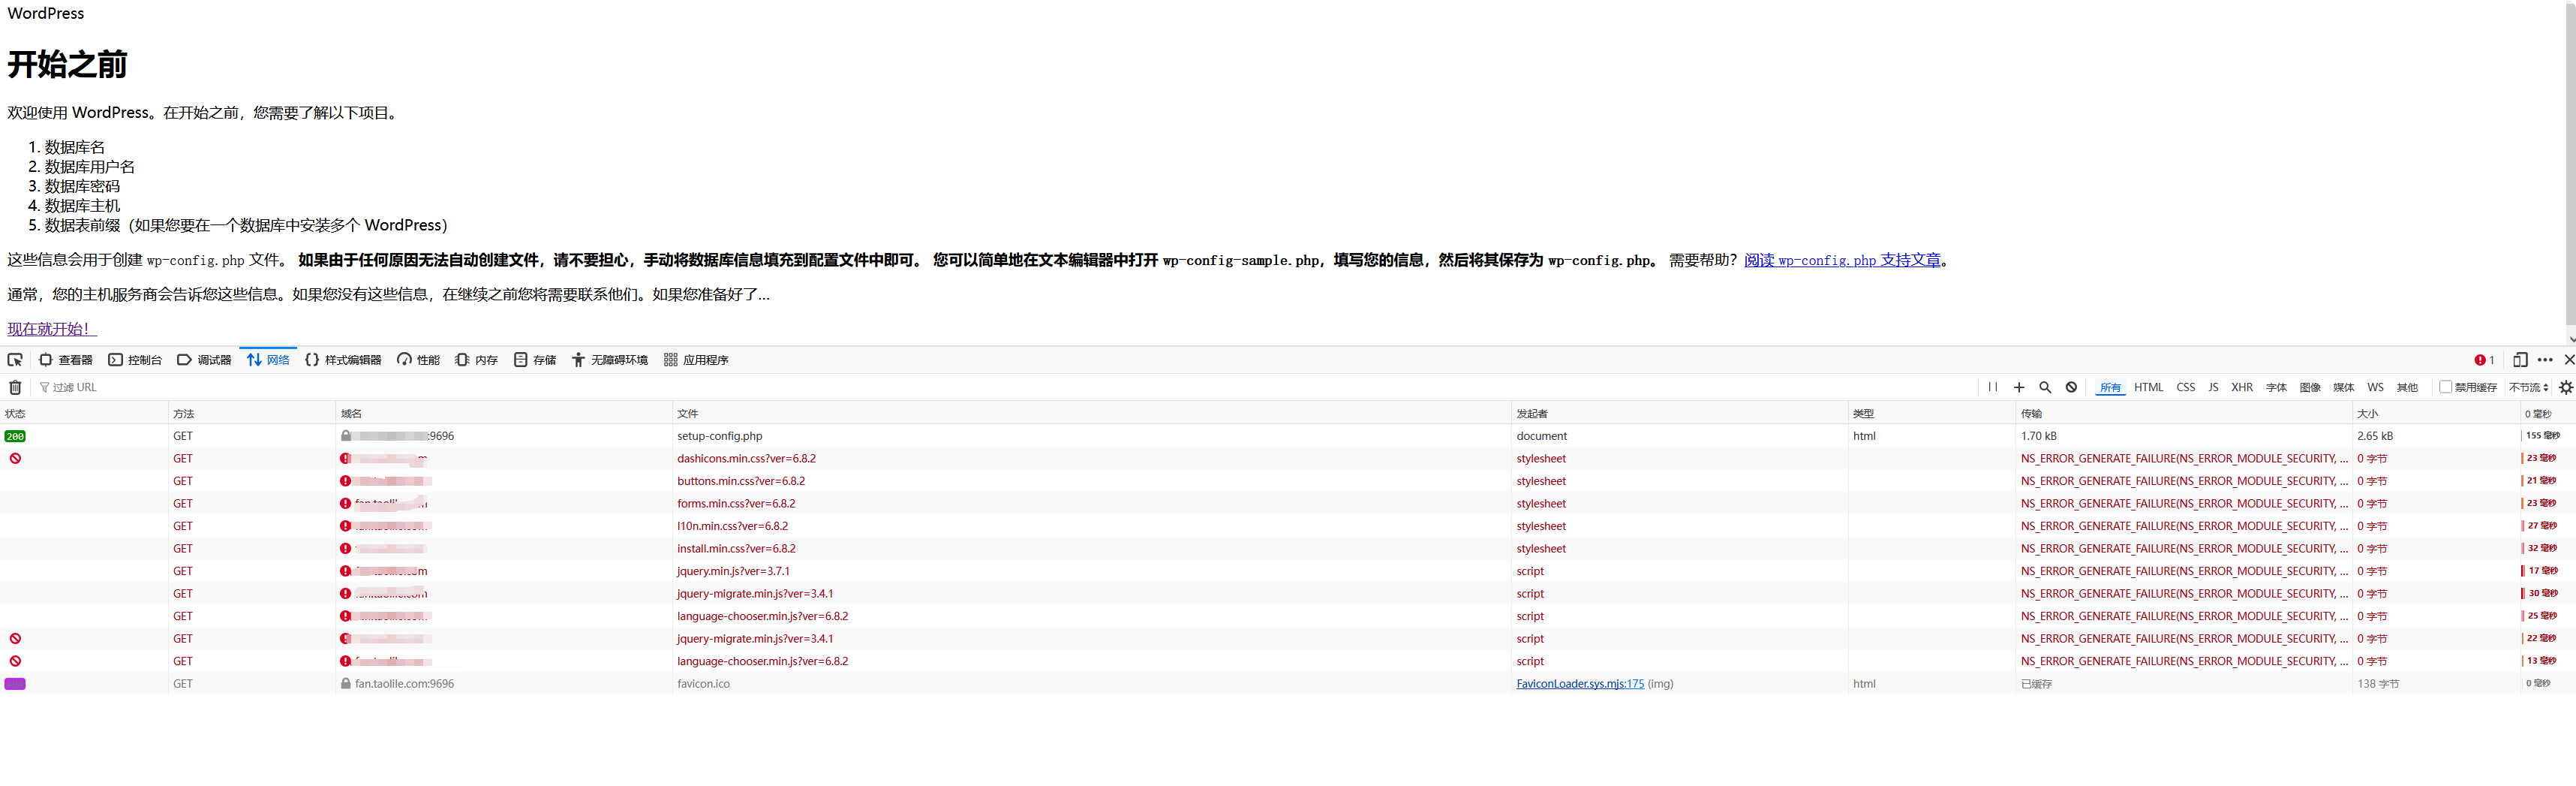Open the 不节流 throttling dropdown
The image size is (2576, 786).
2528,387
